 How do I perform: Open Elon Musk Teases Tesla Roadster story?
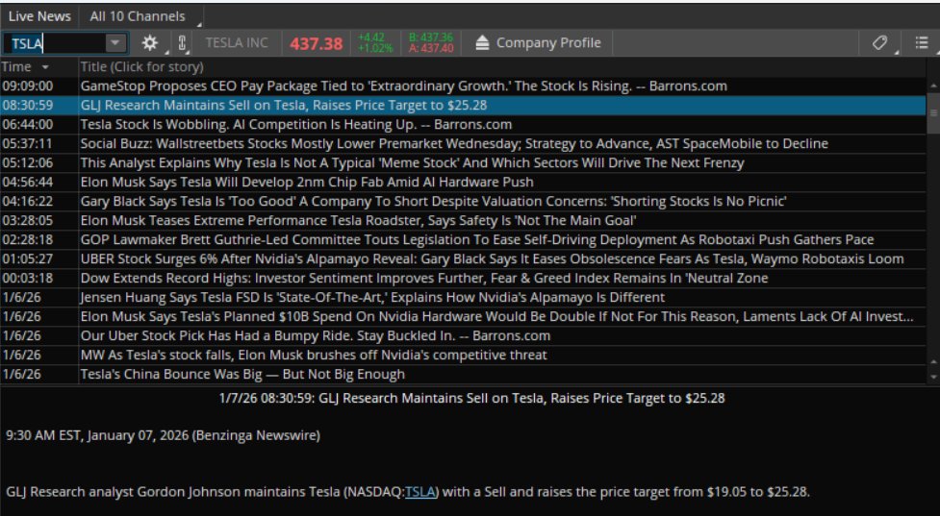(x=358, y=220)
